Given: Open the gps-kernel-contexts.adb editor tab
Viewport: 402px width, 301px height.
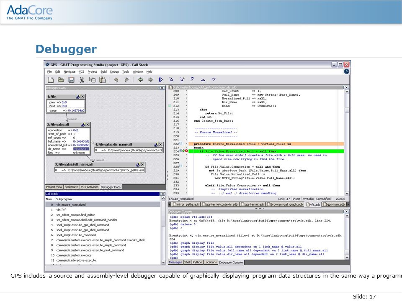Looking at the screenshot, I should (220, 204).
